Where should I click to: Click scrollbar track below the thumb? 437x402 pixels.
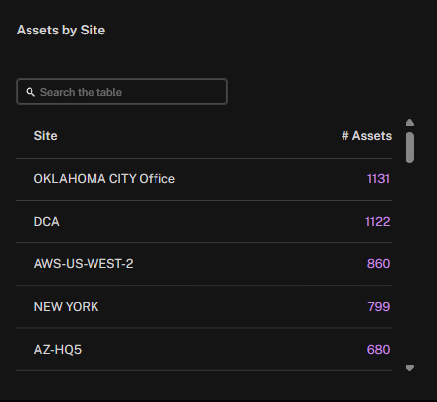[x=409, y=263]
